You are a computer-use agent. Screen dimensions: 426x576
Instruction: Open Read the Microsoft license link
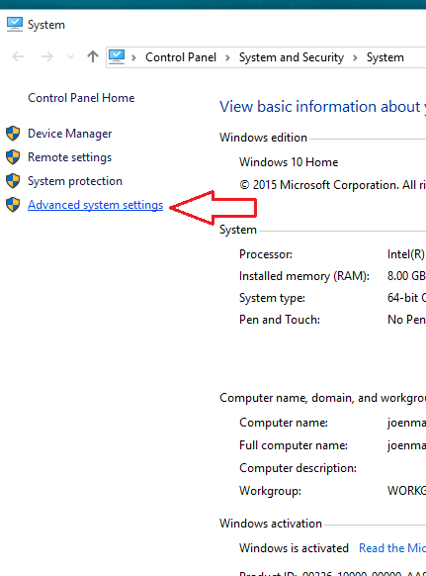[x=392, y=548]
